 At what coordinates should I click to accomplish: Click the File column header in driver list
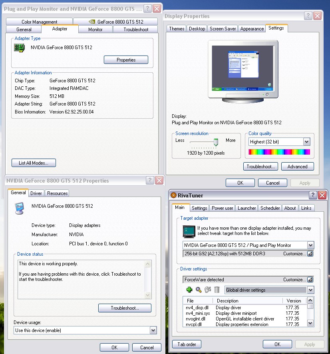pos(198,301)
